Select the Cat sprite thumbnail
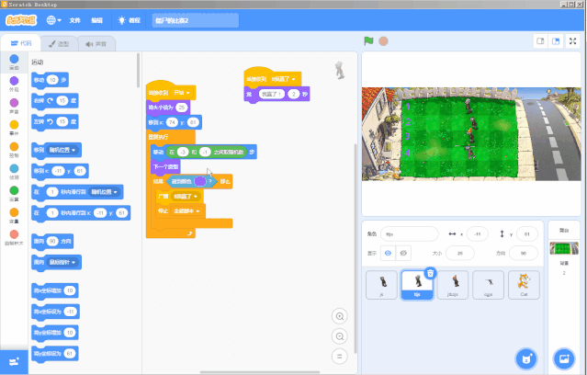 [524, 285]
